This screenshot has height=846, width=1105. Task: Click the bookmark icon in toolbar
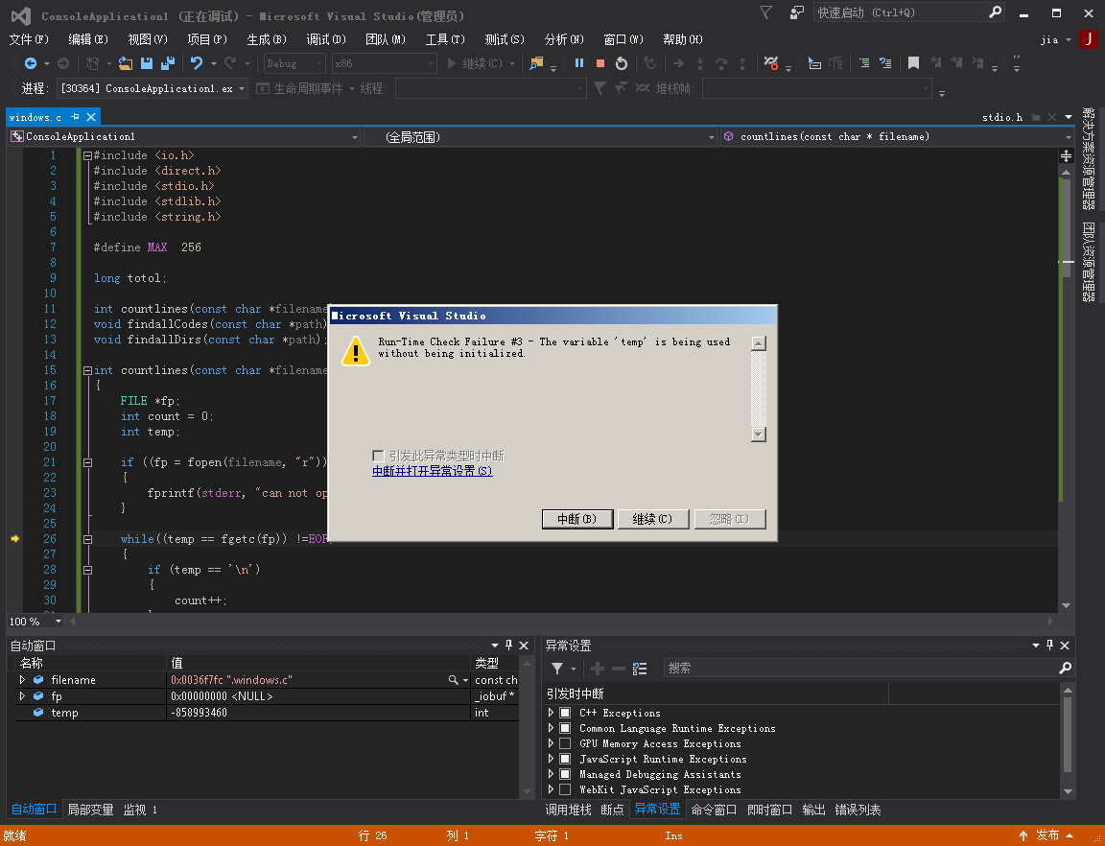[913, 63]
